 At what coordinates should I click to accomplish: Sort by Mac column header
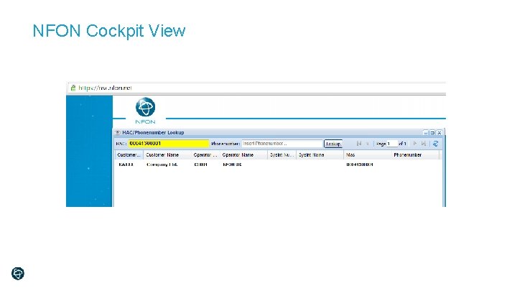(368, 154)
